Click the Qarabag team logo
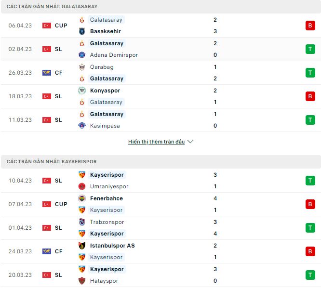 point(81,67)
